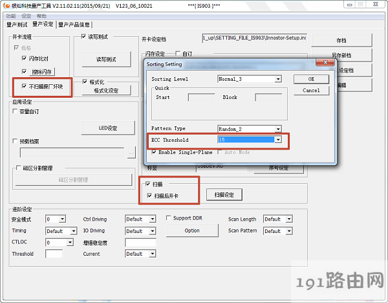Screen dimensions: 388x303
Task: Toggle the 扫描后开卡 checkbox
Action: (149, 196)
